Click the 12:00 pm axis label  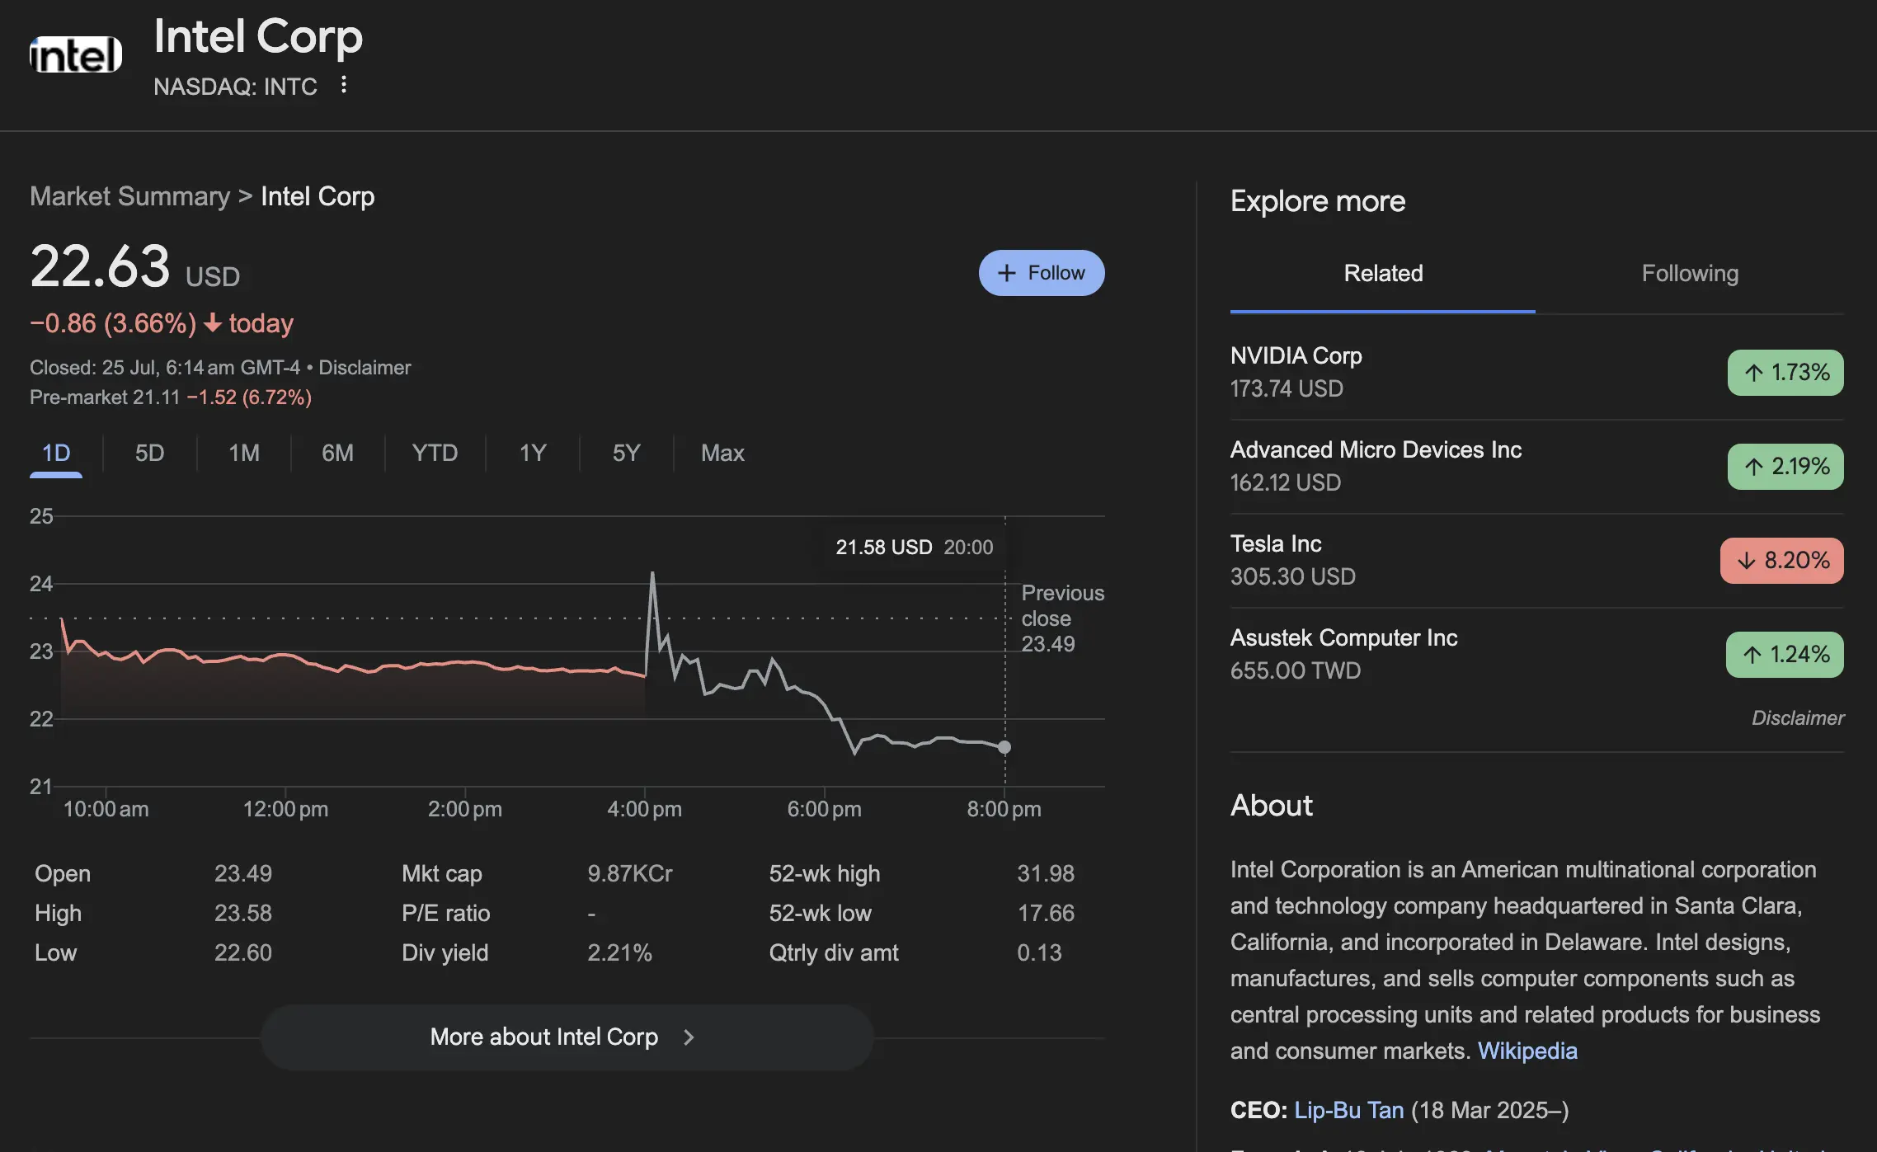[285, 809]
